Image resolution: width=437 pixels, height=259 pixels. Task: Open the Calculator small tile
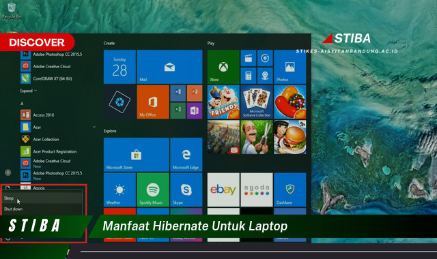[x=248, y=76]
